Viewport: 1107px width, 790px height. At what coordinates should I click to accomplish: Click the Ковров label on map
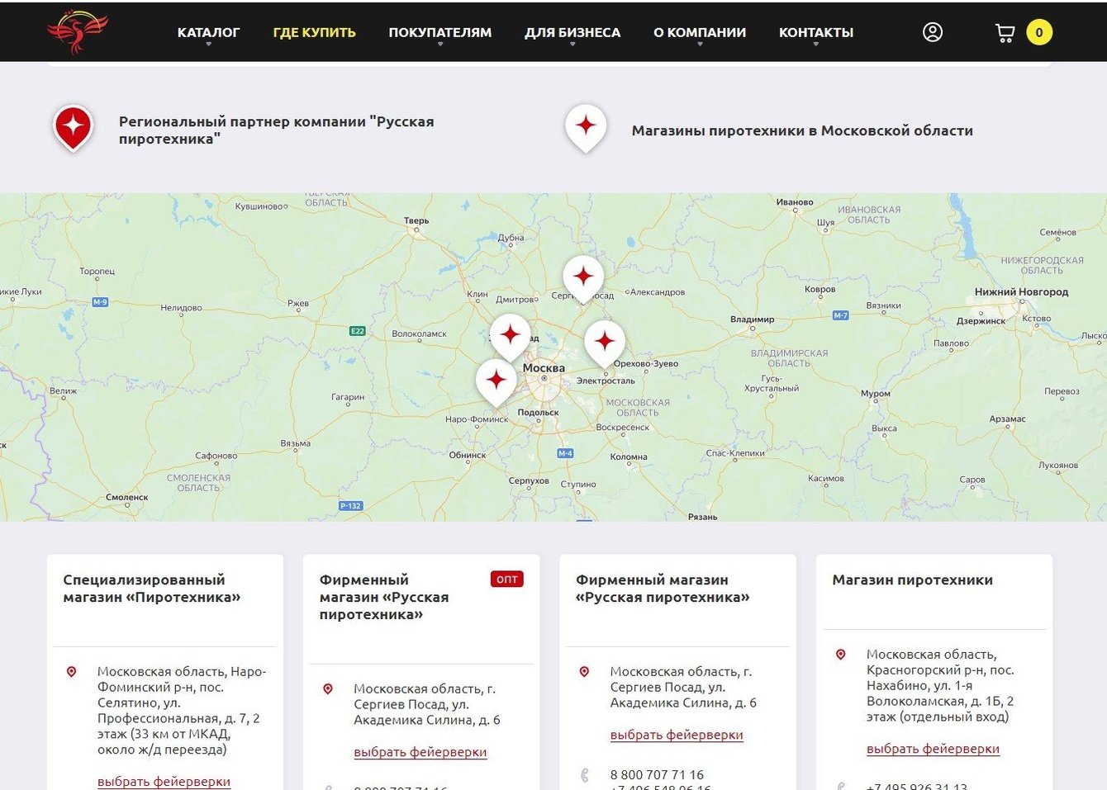(820, 289)
